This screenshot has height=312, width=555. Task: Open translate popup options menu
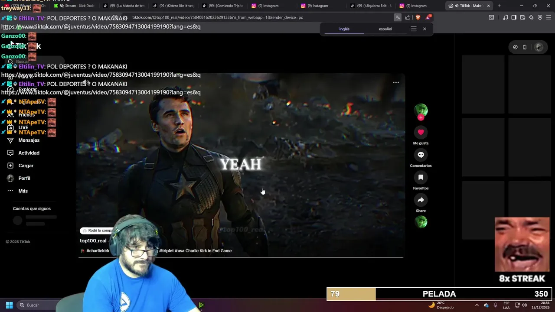[x=414, y=29]
